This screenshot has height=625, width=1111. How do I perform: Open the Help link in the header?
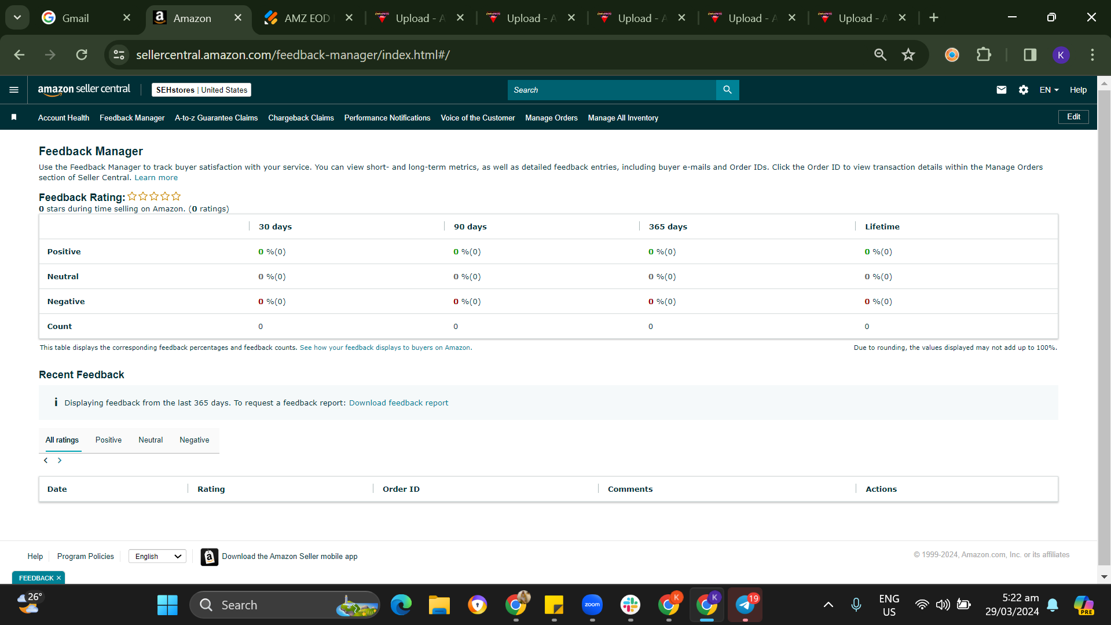click(x=1078, y=90)
